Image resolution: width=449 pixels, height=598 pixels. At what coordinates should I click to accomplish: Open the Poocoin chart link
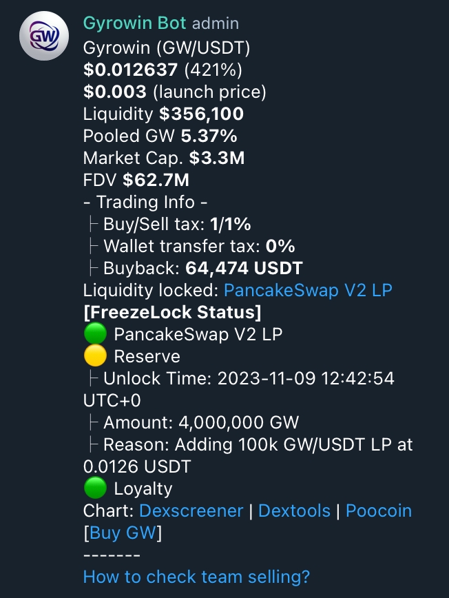pos(378,511)
